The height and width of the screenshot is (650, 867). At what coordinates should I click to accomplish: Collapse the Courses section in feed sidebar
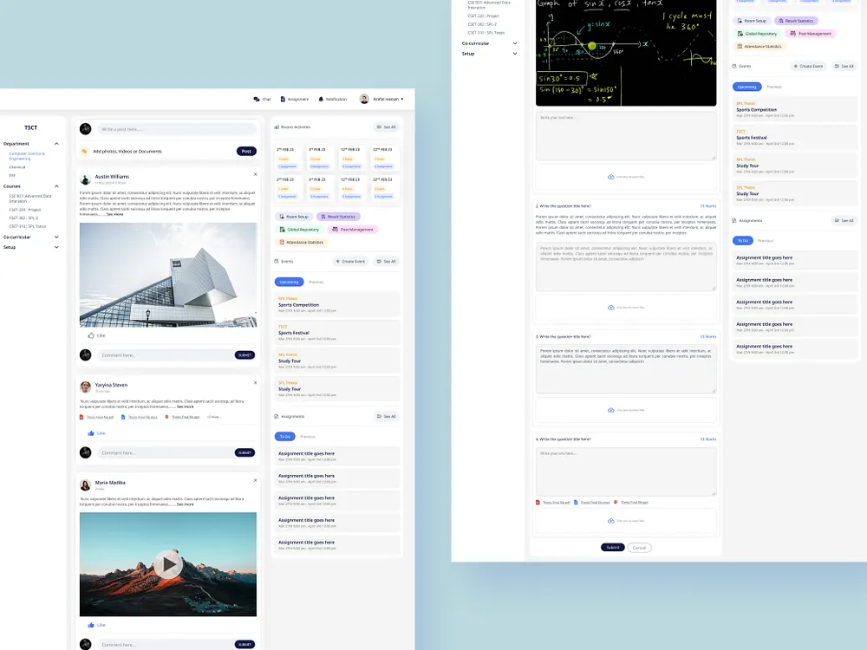[x=56, y=186]
